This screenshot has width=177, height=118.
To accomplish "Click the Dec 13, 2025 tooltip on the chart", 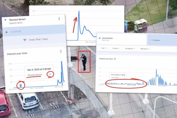I will [x=118, y=75].
